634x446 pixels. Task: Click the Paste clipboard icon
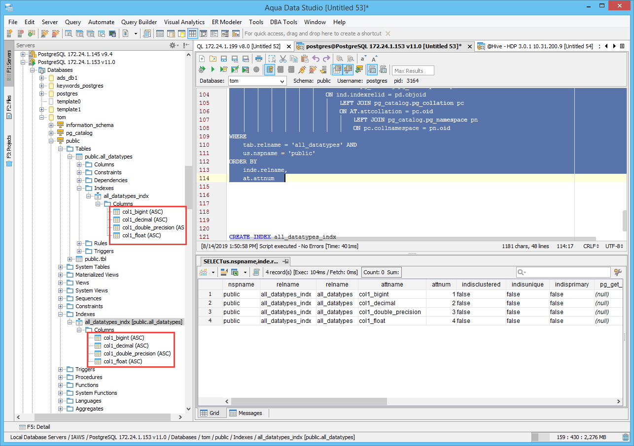[304, 59]
